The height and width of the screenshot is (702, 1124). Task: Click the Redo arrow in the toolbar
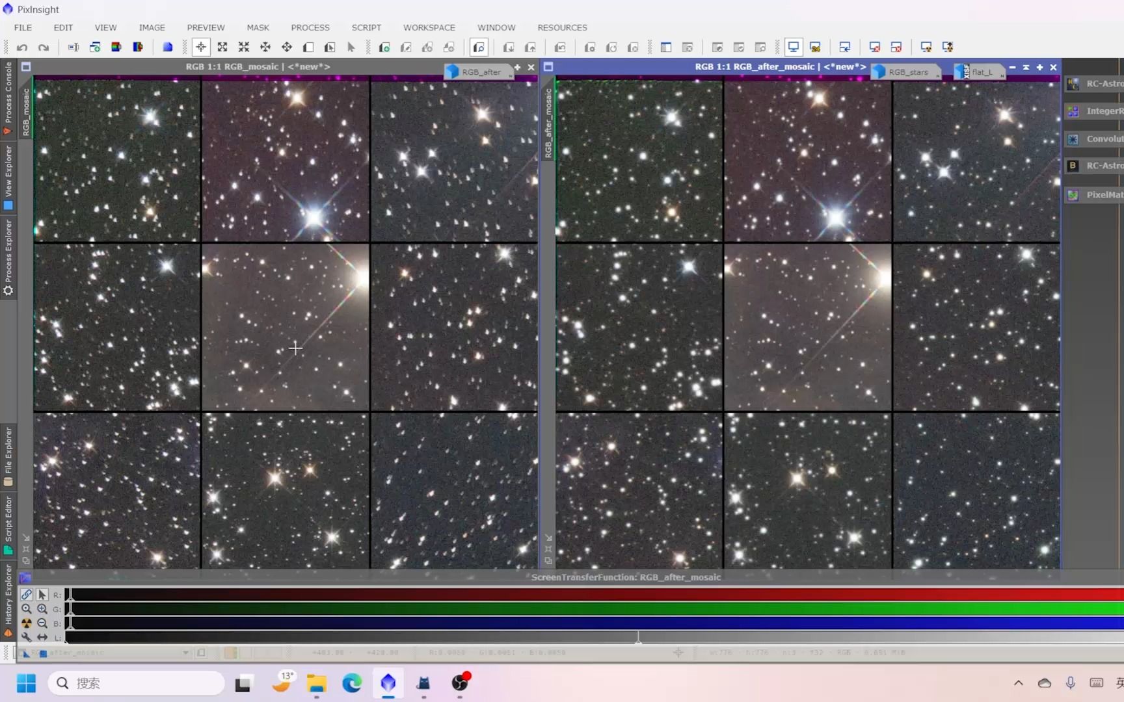44,47
